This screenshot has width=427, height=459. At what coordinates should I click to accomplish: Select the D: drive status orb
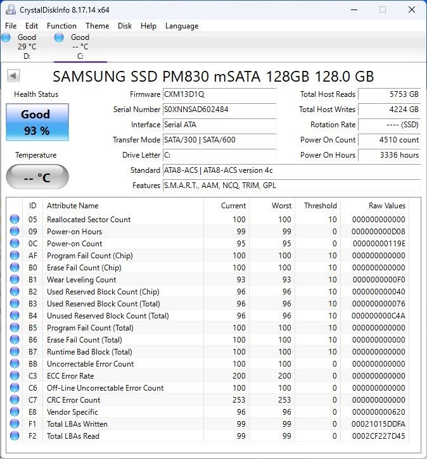pyautogui.click(x=6, y=37)
